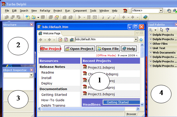
Task: Open the address bar dropdown arrow
Action: click(x=136, y=39)
